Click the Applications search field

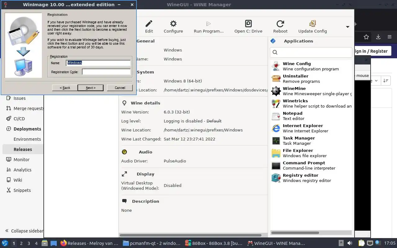(x=311, y=52)
